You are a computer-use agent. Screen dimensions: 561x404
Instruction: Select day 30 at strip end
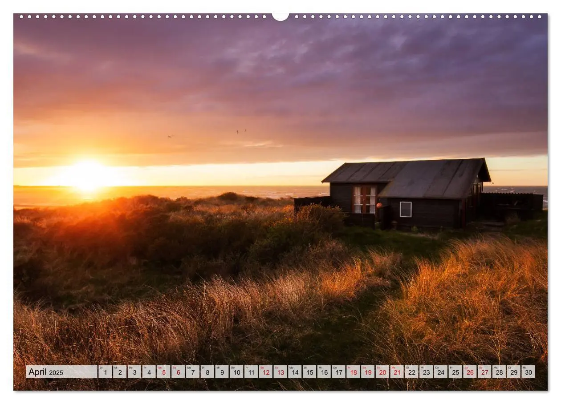point(528,372)
